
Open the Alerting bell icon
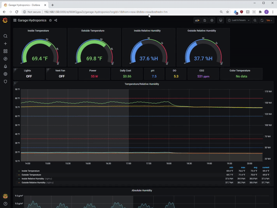[x=6, y=67]
